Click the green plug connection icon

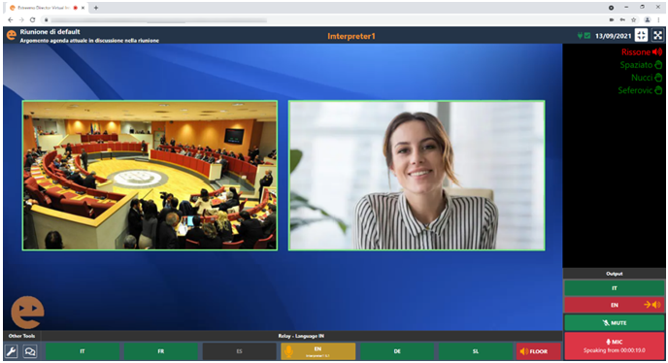coord(580,36)
